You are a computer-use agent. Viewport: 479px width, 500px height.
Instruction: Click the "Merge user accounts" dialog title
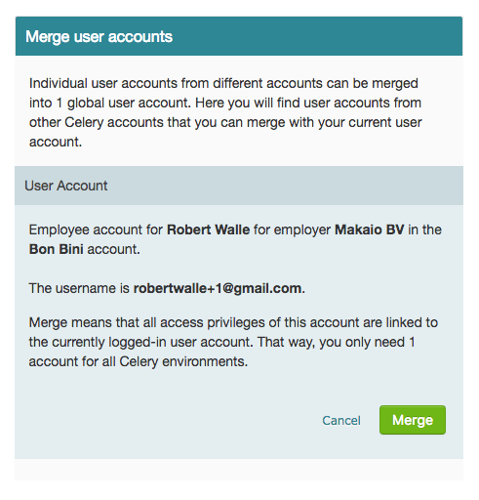[x=99, y=37]
